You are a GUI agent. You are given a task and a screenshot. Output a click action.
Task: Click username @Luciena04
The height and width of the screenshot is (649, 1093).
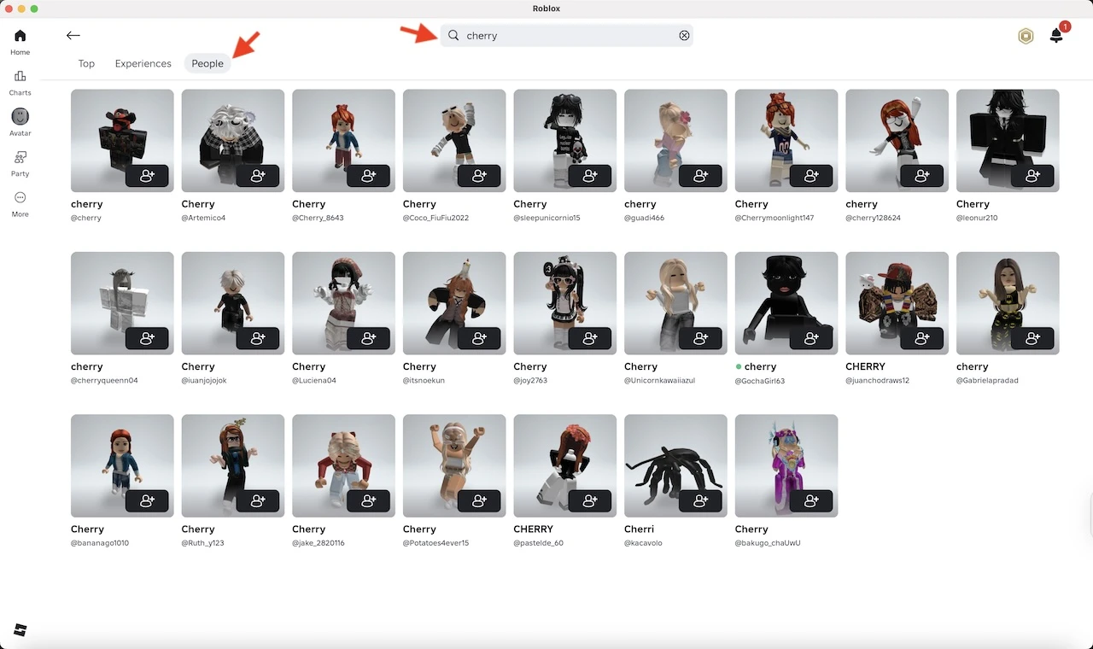click(314, 380)
